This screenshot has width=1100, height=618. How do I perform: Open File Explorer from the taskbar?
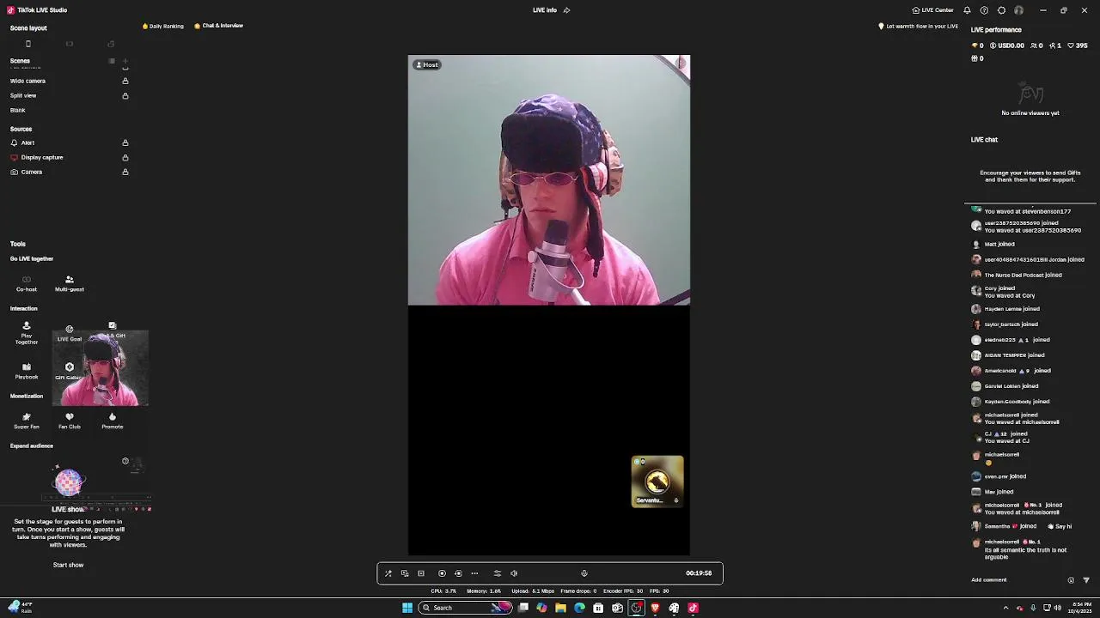coord(560,608)
